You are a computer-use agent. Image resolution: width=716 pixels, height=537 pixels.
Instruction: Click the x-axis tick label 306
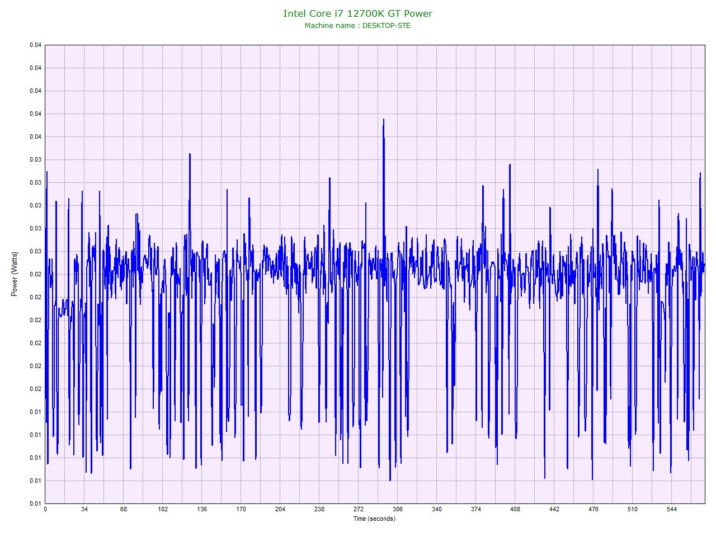pyautogui.click(x=398, y=510)
